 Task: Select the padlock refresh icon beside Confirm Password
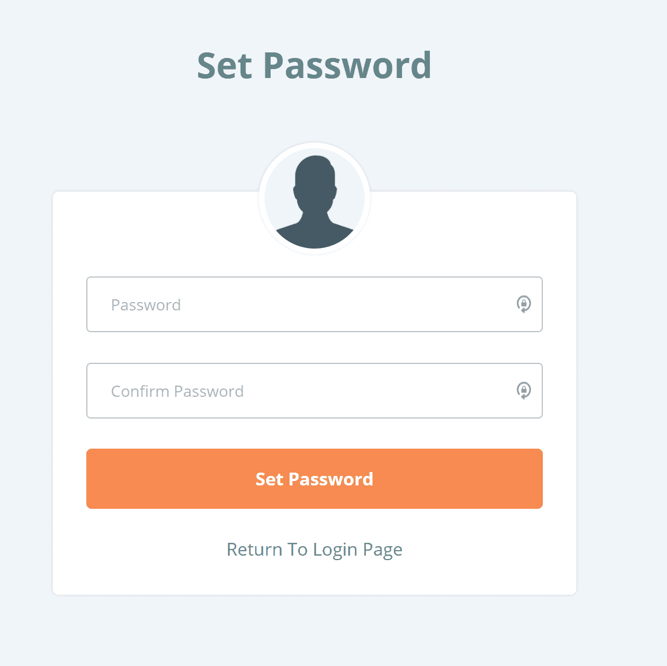coord(523,391)
